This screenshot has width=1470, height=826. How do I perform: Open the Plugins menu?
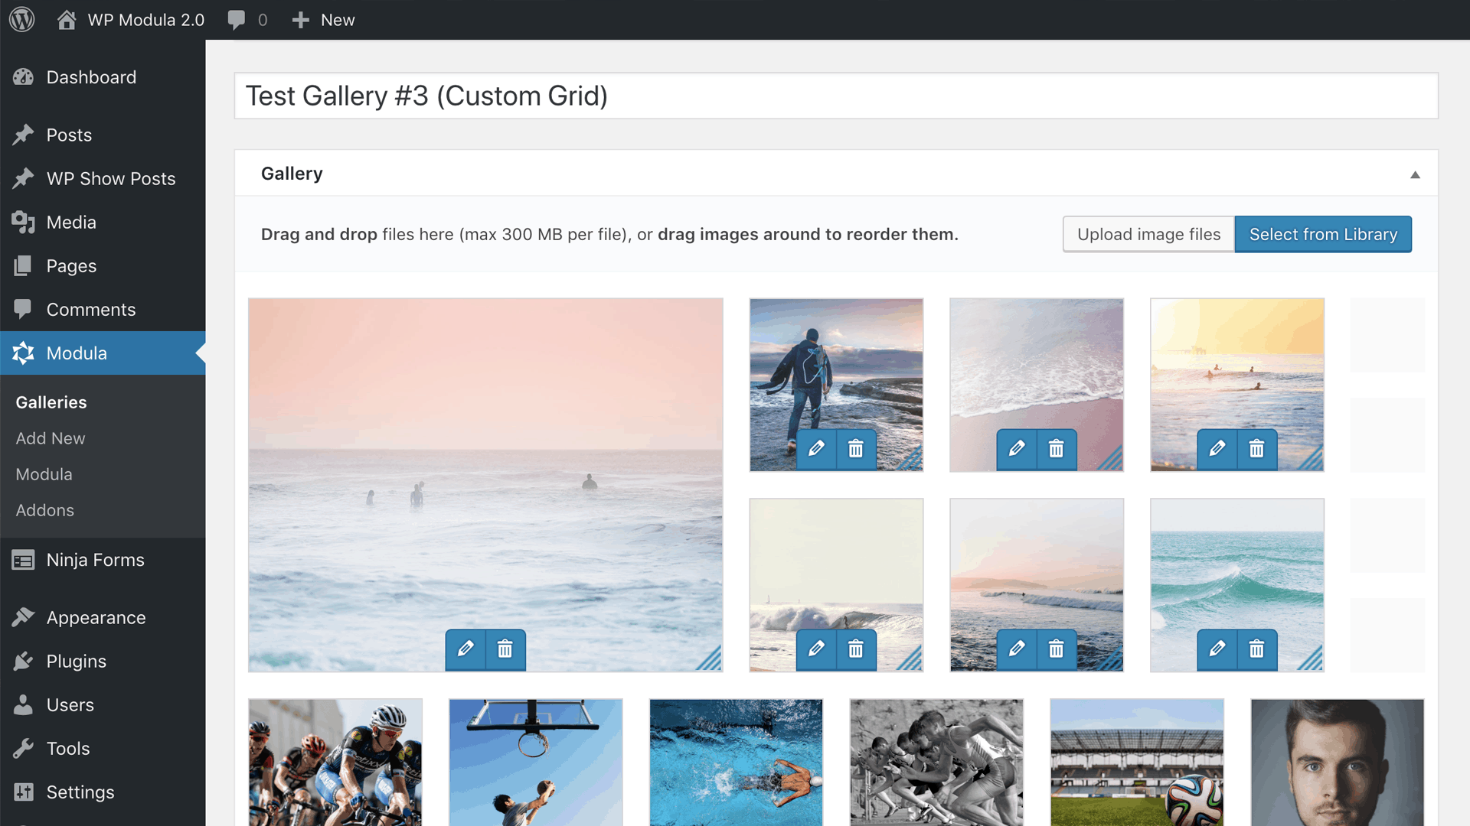[x=103, y=662]
